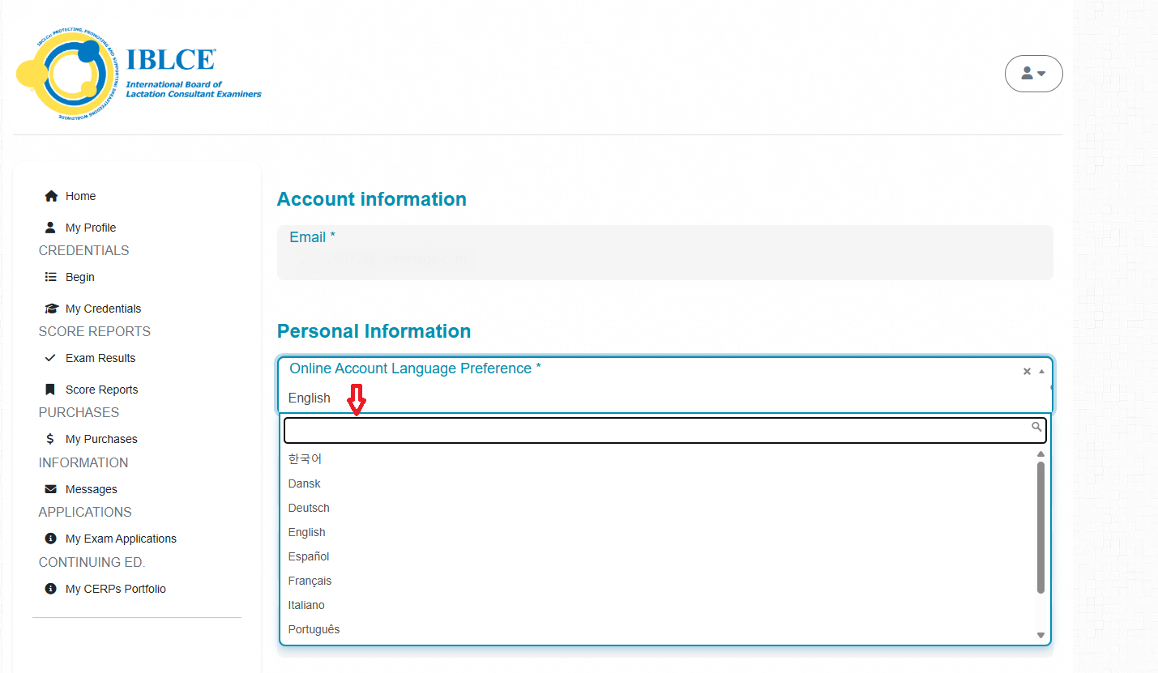
Task: Select Deutsch from the language list
Action: coord(309,508)
